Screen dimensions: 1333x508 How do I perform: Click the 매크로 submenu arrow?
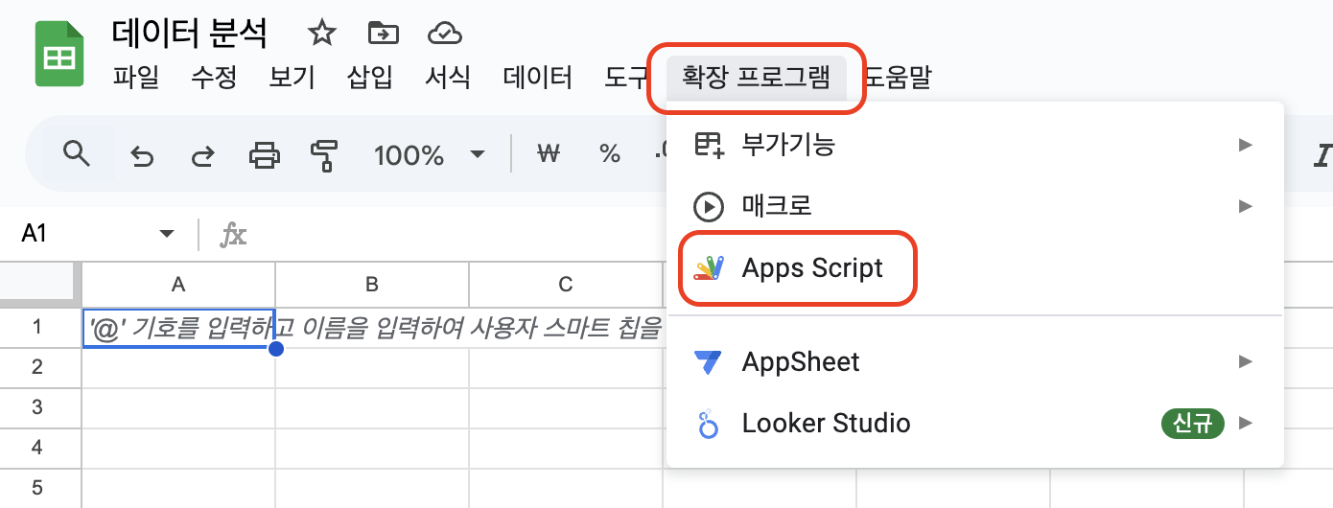[x=1246, y=205]
